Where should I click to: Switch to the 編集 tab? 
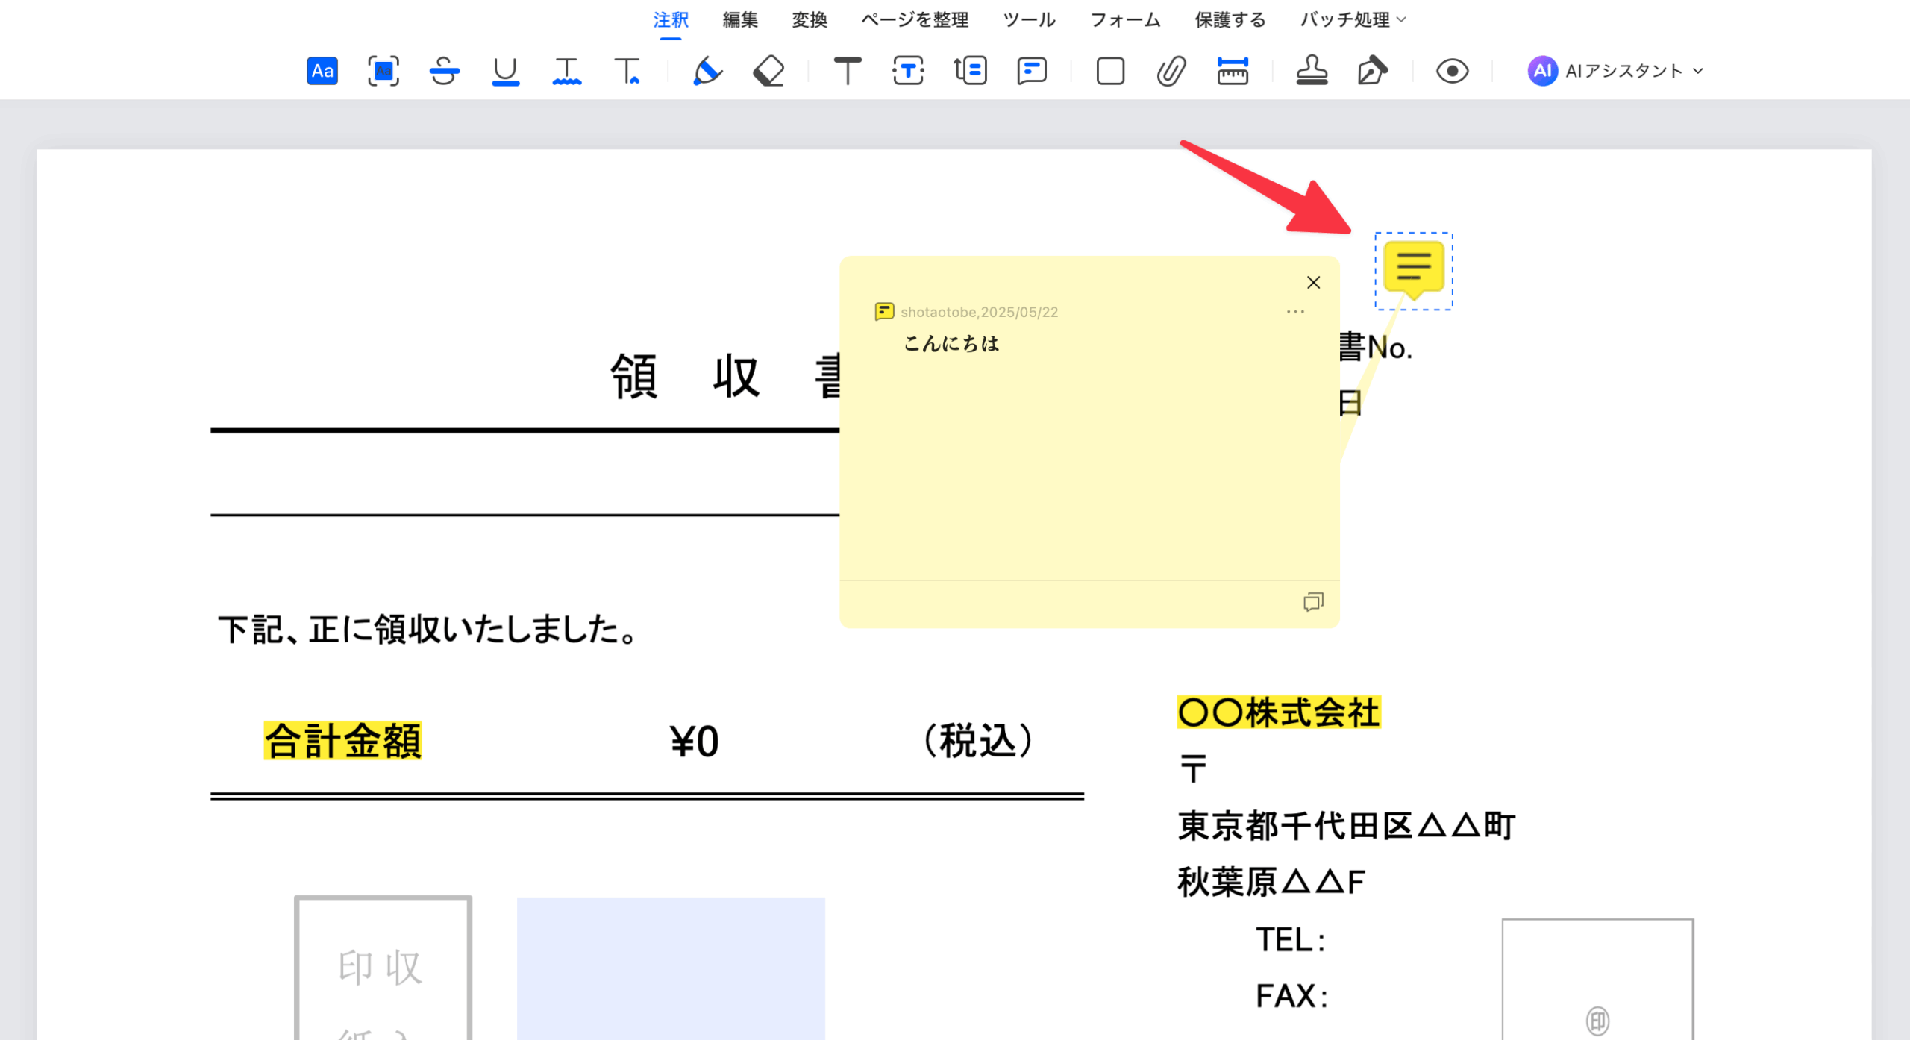click(739, 20)
